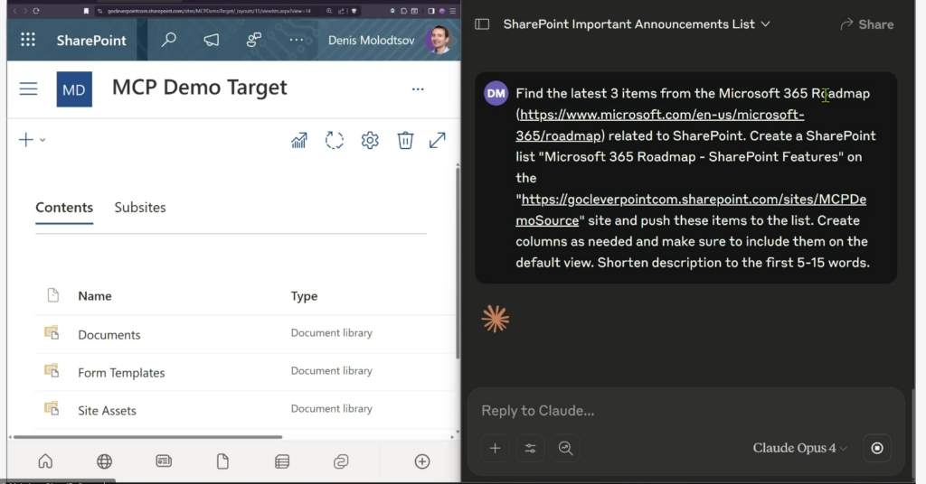Viewport: 926px width, 484px height.
Task: Click the MD site logo tile
Action: tap(74, 89)
